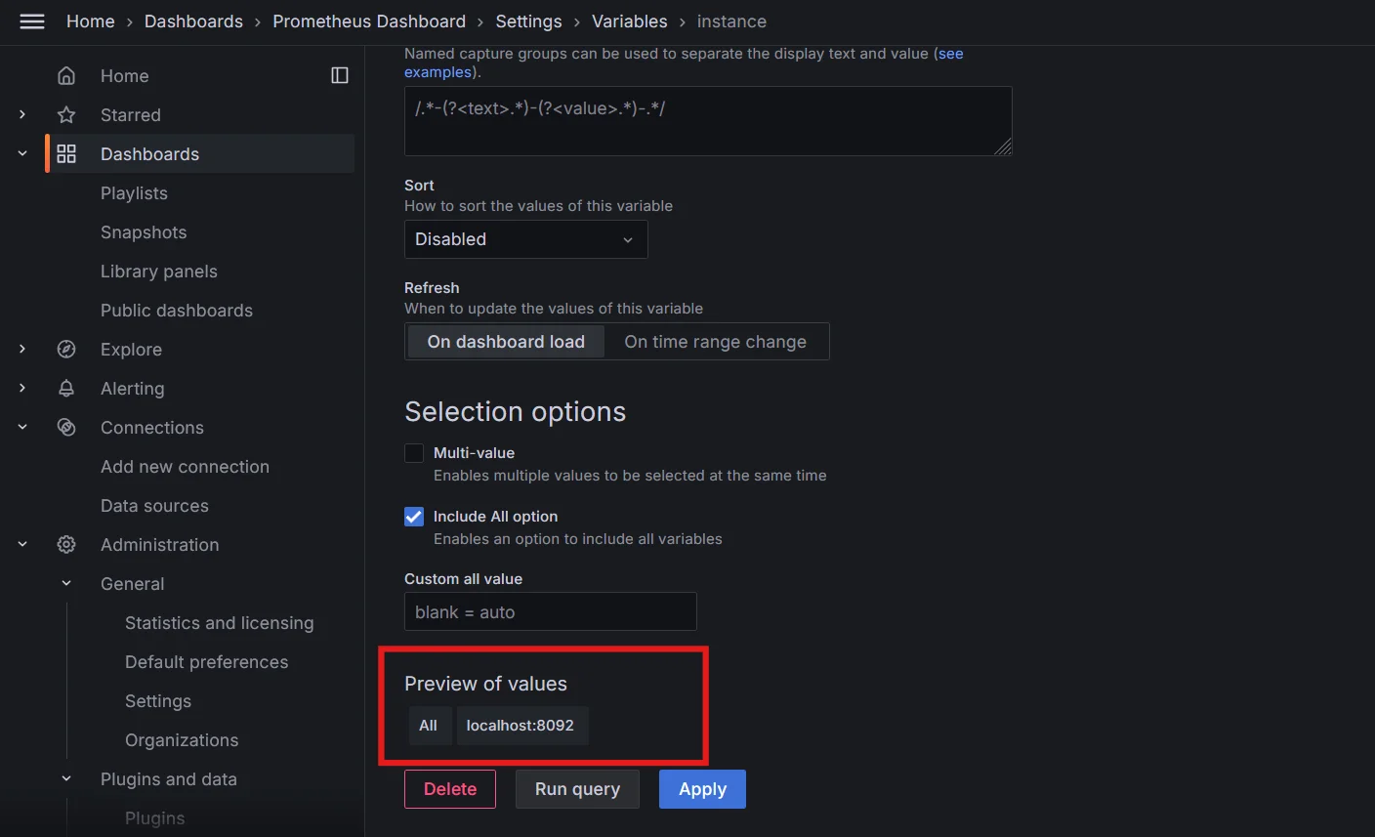Click the Apply button

click(702, 789)
